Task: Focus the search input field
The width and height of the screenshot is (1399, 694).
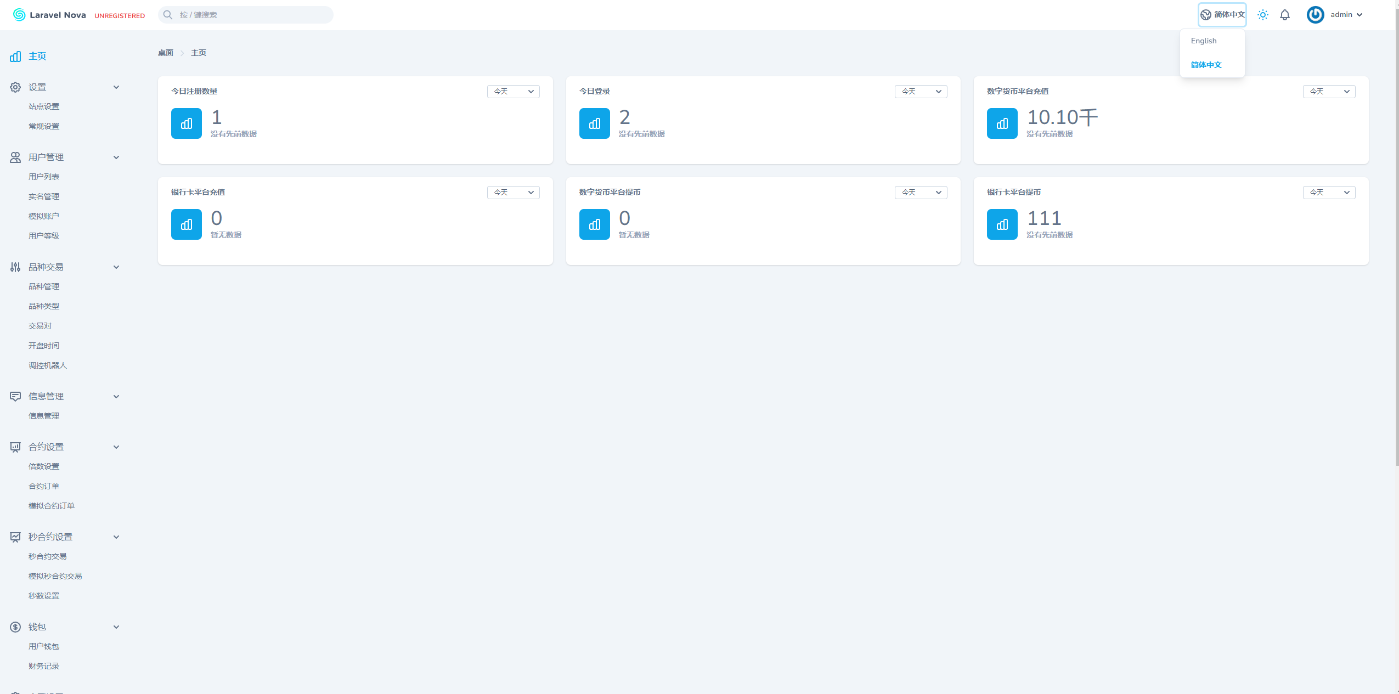Action: tap(252, 15)
